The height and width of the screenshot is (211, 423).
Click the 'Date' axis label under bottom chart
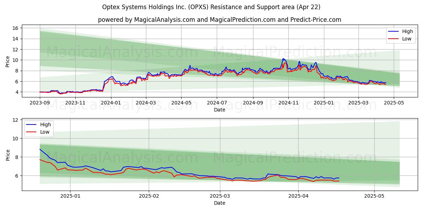(220, 203)
